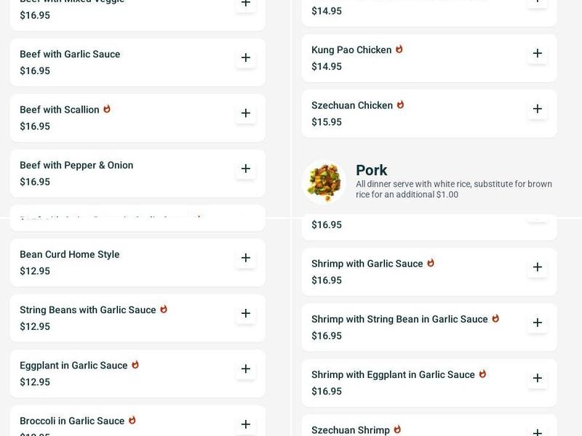Add Shrimp with String Bean in Garlic Sauce
The height and width of the screenshot is (436, 582).
tap(538, 323)
